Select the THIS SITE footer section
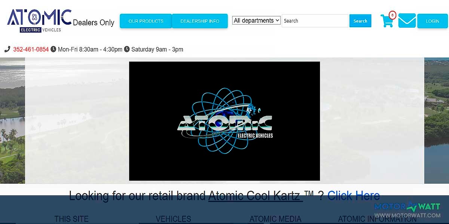Image resolution: width=449 pixels, height=224 pixels. coord(71,219)
